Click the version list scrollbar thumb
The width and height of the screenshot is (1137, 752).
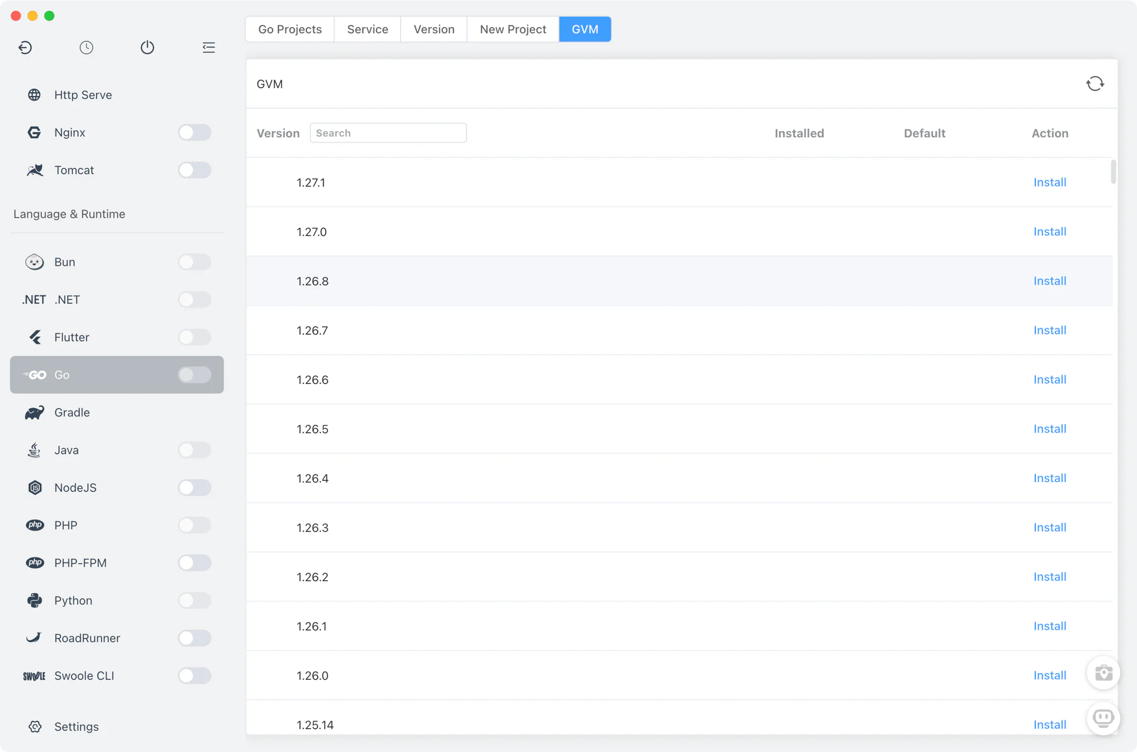pos(1114,172)
